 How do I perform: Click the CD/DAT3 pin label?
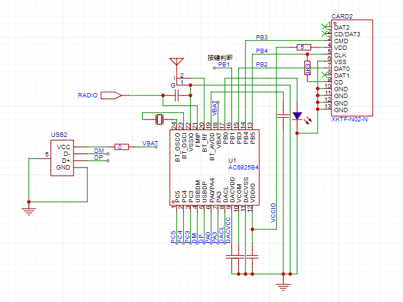click(347, 34)
